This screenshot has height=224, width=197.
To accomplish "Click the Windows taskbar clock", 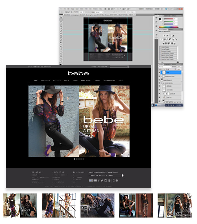I will [x=179, y=105].
